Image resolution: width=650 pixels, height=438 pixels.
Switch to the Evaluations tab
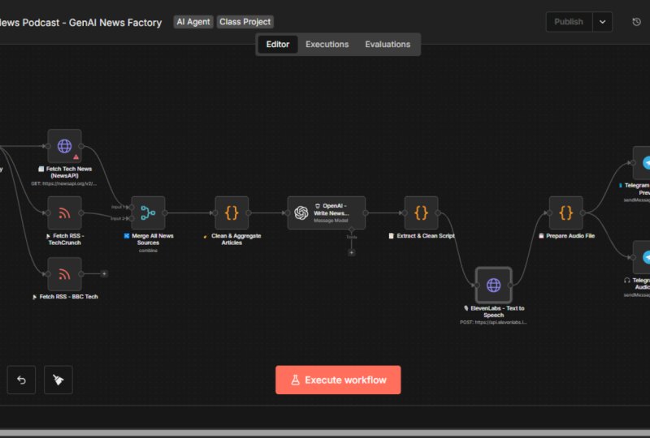click(388, 45)
